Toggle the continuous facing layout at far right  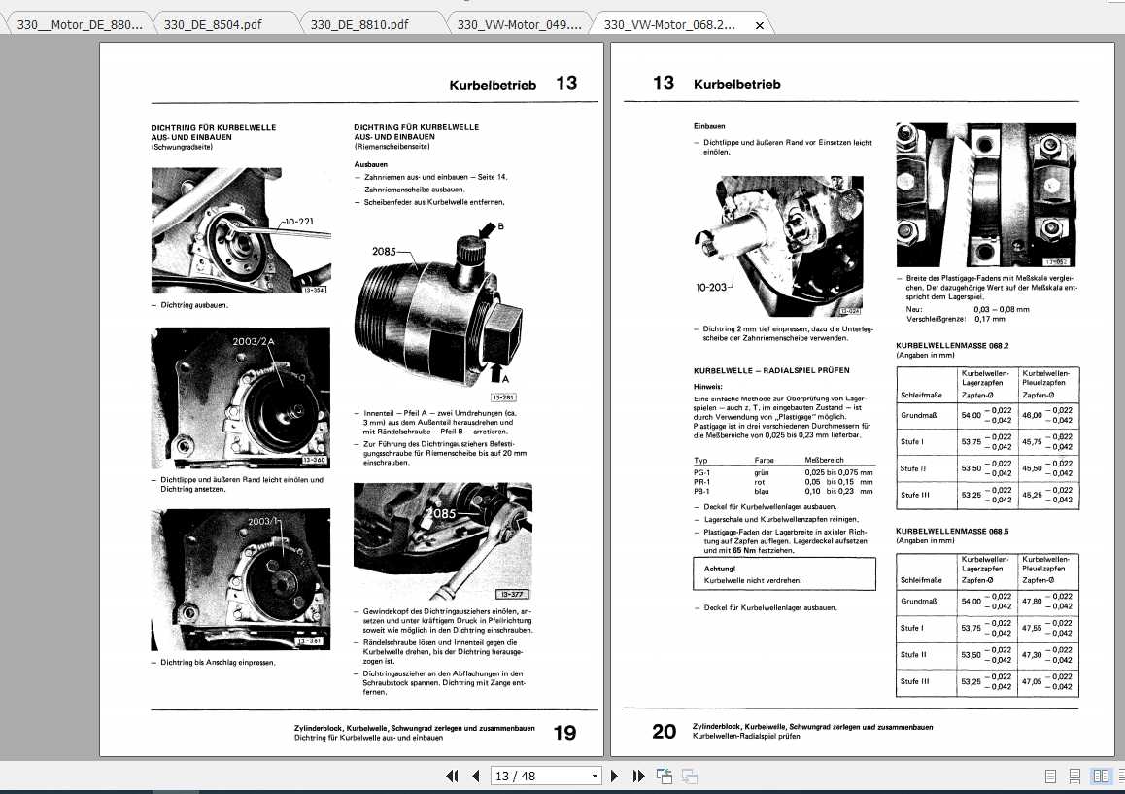tap(1119, 776)
